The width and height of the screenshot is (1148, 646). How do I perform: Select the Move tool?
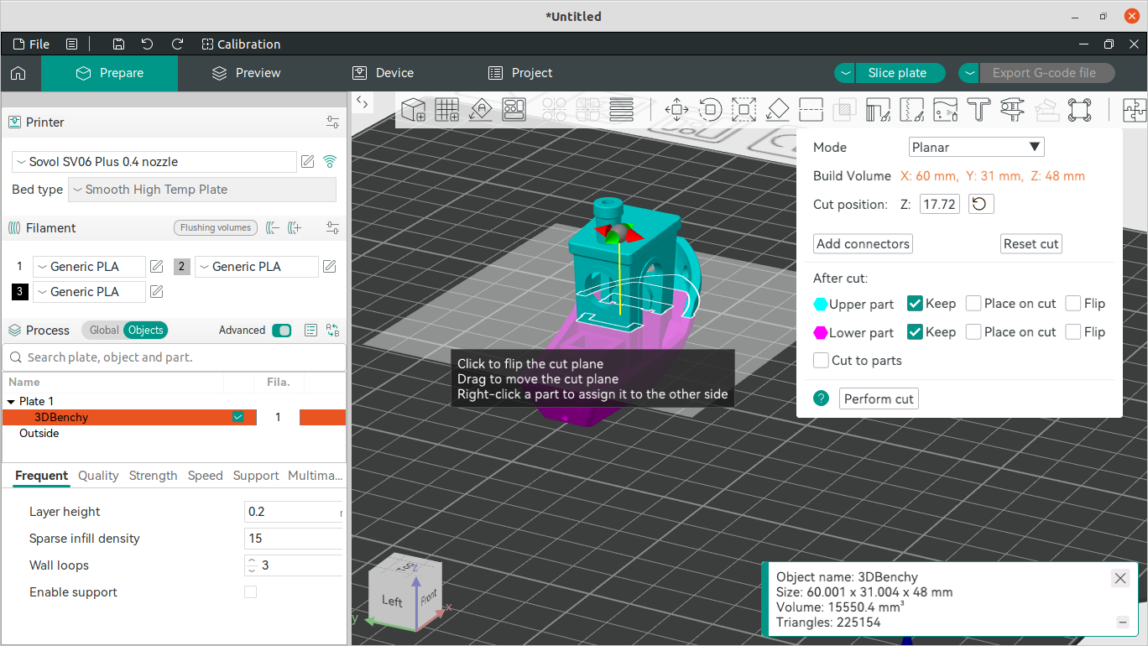(676, 109)
